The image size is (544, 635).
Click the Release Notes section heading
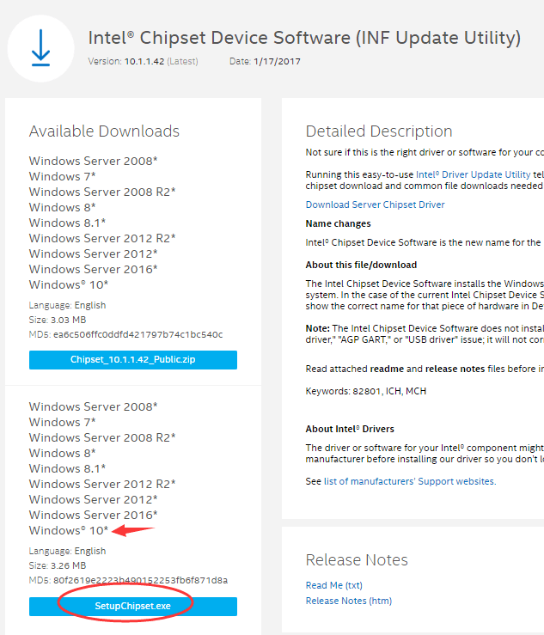[357, 560]
